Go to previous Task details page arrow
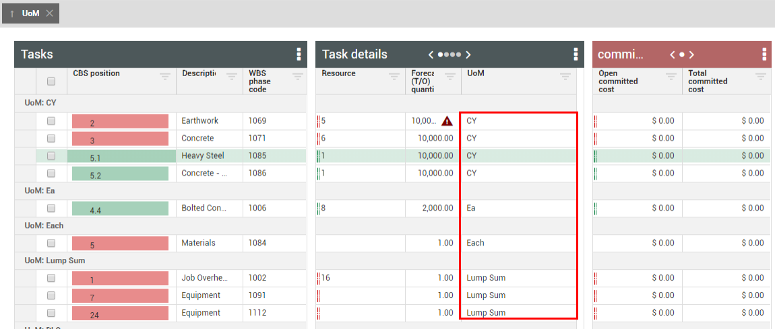Image resolution: width=775 pixels, height=329 pixels. click(431, 54)
